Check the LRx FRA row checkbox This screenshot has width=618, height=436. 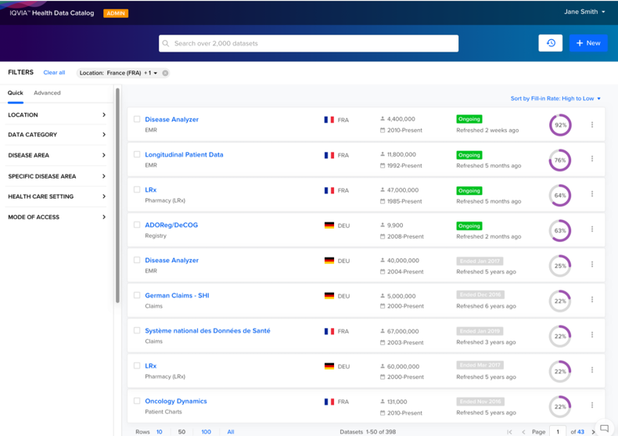click(137, 189)
